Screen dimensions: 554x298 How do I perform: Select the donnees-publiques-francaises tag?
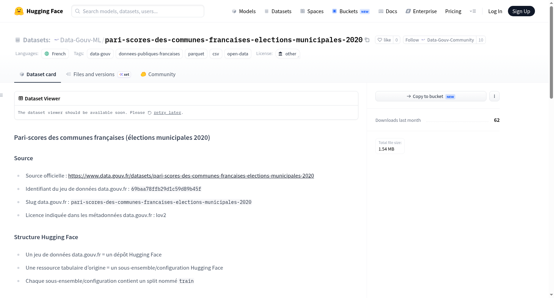click(x=149, y=54)
